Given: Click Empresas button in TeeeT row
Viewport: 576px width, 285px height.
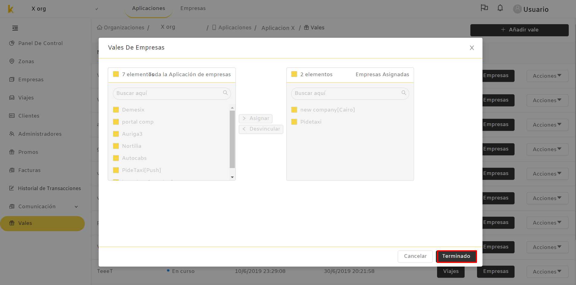Looking at the screenshot, I should click(496, 271).
